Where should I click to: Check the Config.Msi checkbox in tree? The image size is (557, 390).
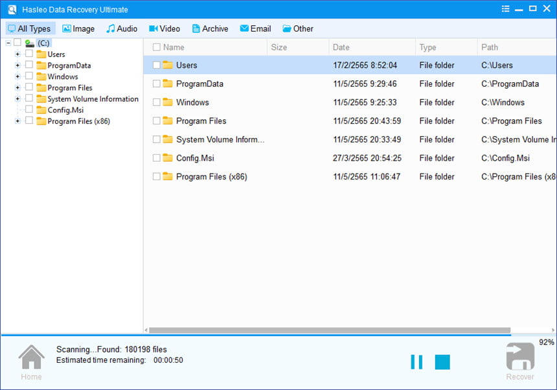tap(29, 109)
